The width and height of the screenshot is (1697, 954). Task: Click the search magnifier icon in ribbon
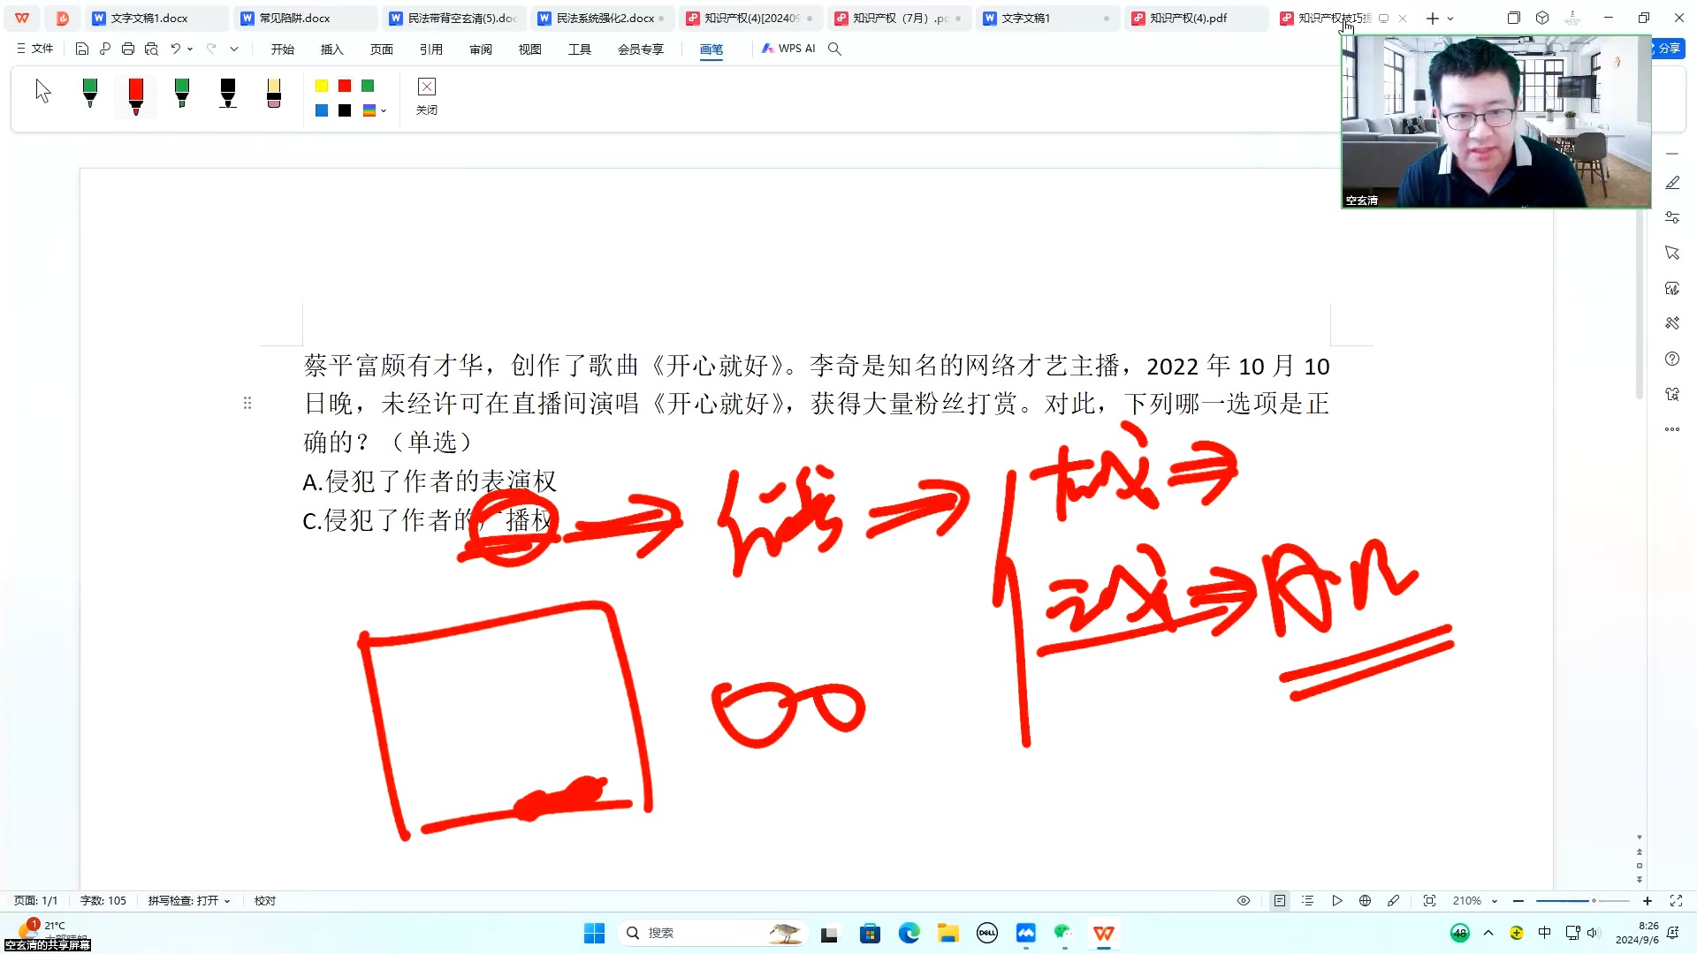pyautogui.click(x=834, y=49)
